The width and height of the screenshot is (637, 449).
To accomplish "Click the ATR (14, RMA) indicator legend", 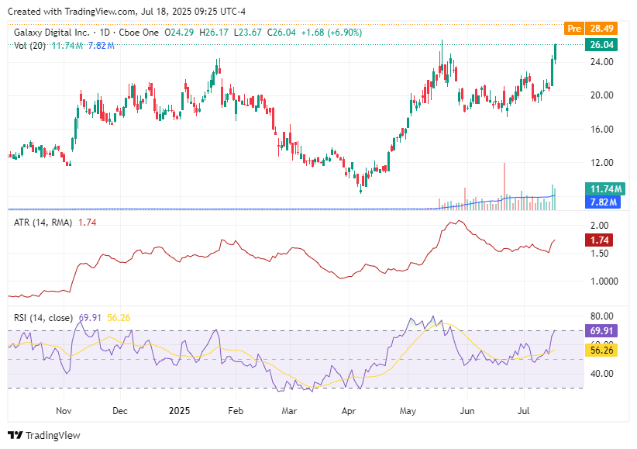I will [x=43, y=223].
